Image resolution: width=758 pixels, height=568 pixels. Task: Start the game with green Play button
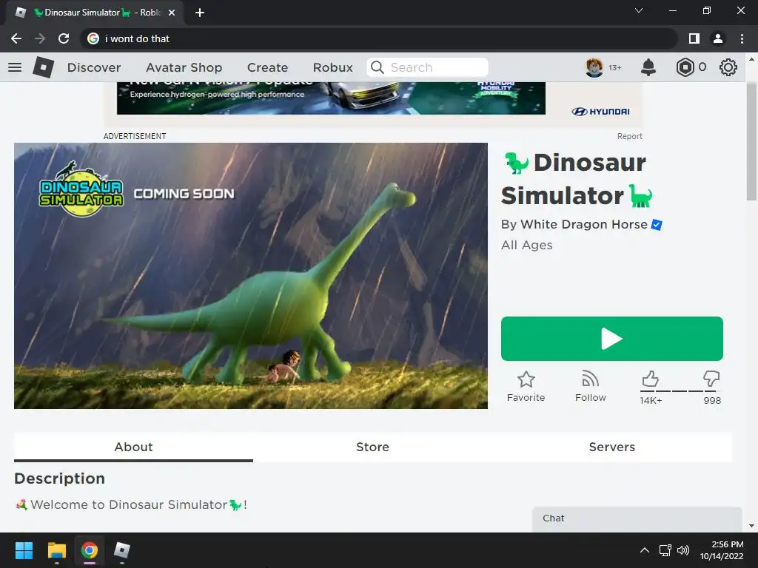pos(612,339)
